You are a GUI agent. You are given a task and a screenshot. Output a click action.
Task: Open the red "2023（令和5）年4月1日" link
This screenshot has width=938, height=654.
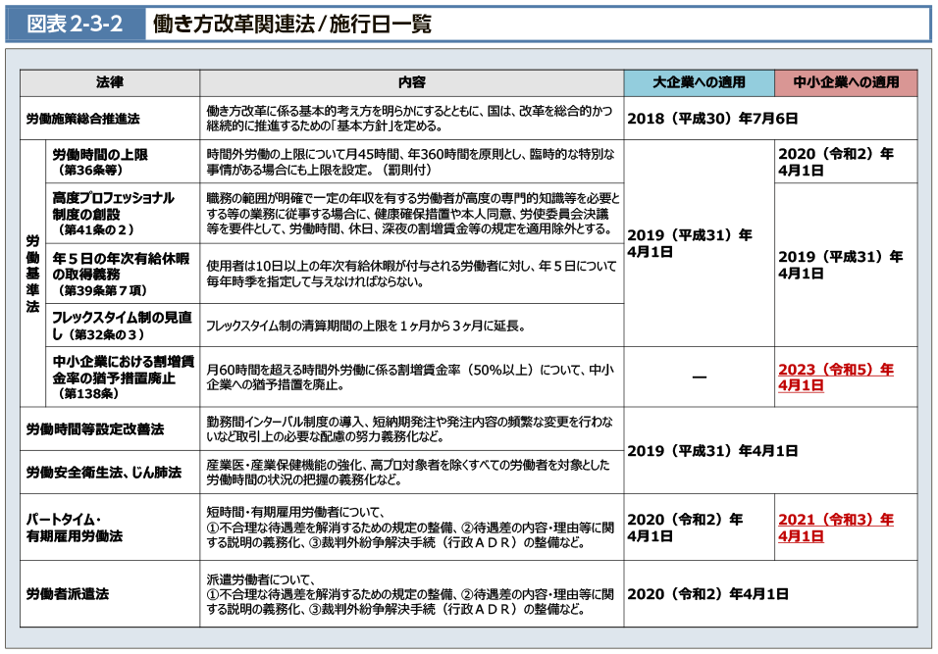[x=835, y=377]
